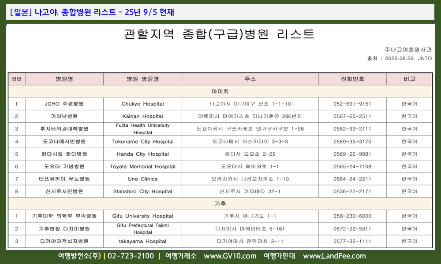Click the www.GV10.com link in footer
Screen dimensions: 441x264
(x=230, y=256)
